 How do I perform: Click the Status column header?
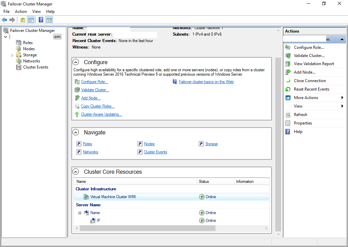click(215, 182)
